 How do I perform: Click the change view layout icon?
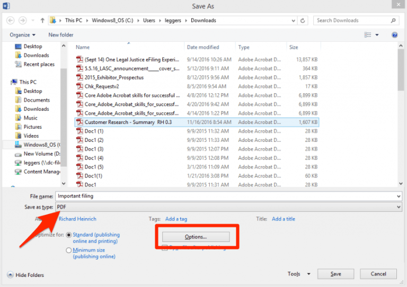368,35
